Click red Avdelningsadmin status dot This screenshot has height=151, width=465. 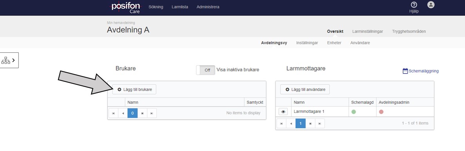pos(381,112)
